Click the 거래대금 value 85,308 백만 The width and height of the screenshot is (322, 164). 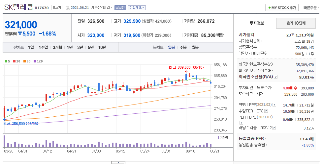click(x=212, y=35)
